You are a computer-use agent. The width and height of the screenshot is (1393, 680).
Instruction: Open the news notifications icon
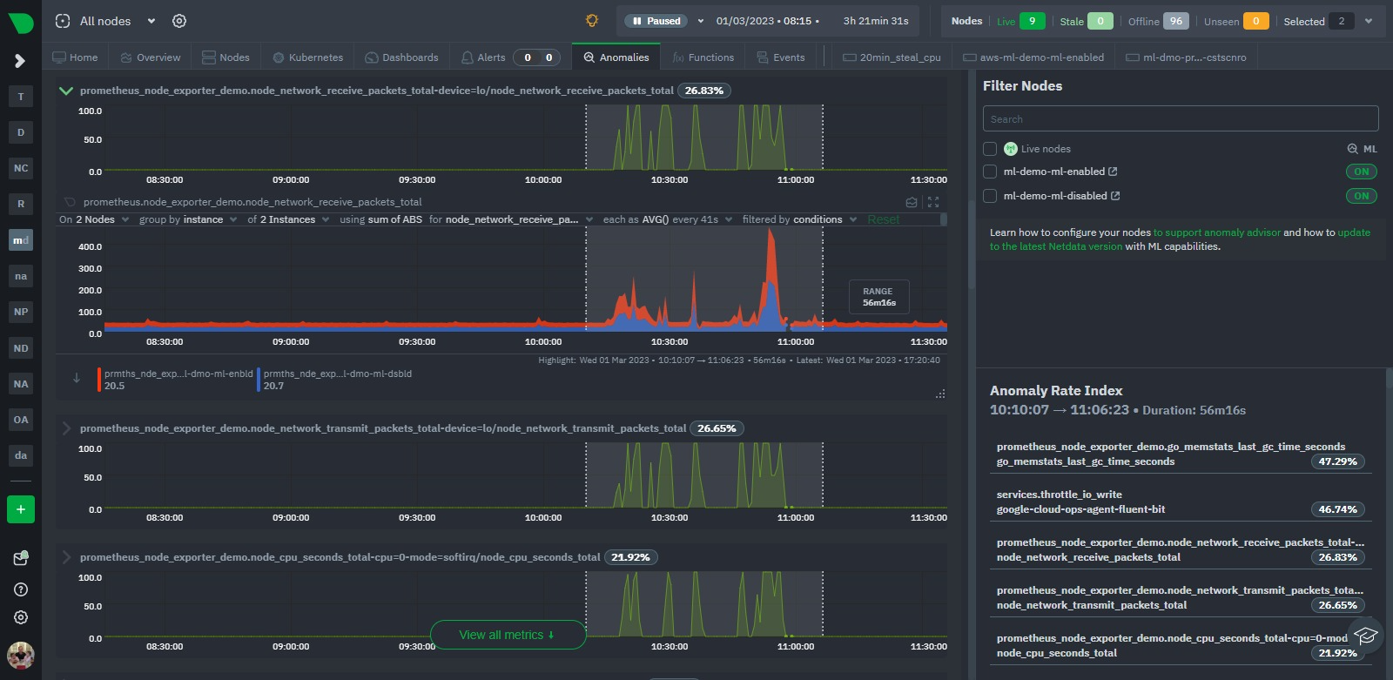point(21,558)
